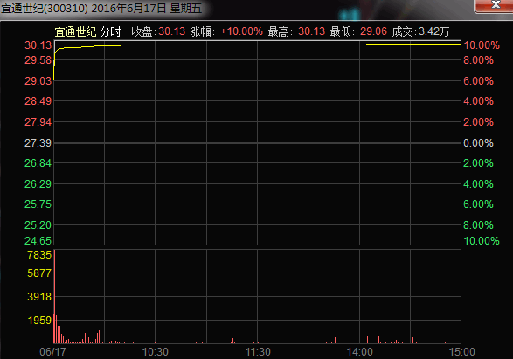Click the 11:30 time axis marker
Image resolution: width=513 pixels, height=359 pixels.
[258, 352]
